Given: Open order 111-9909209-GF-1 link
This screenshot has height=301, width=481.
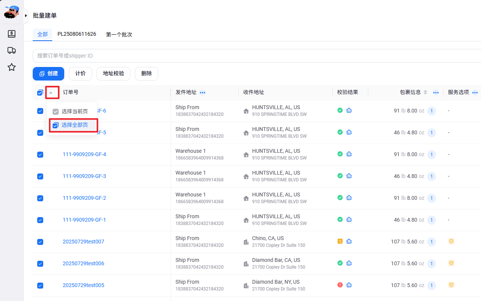Looking at the screenshot, I should (x=85, y=220).
